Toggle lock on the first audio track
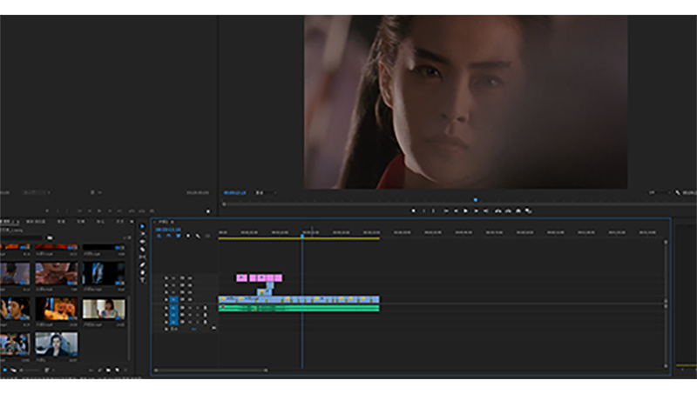The height and width of the screenshot is (394, 697). click(166, 307)
